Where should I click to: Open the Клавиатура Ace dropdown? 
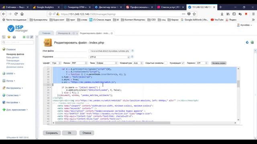click(138, 63)
